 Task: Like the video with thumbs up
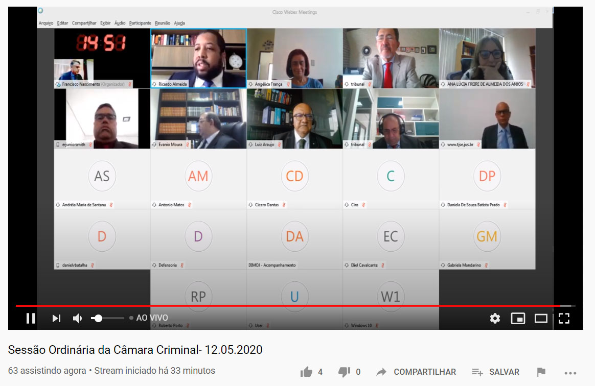(x=307, y=372)
